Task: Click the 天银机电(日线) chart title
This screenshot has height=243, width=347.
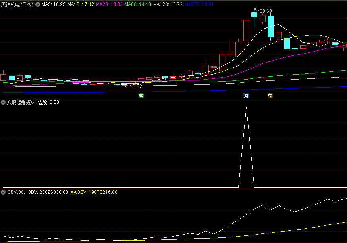Action: coord(17,4)
